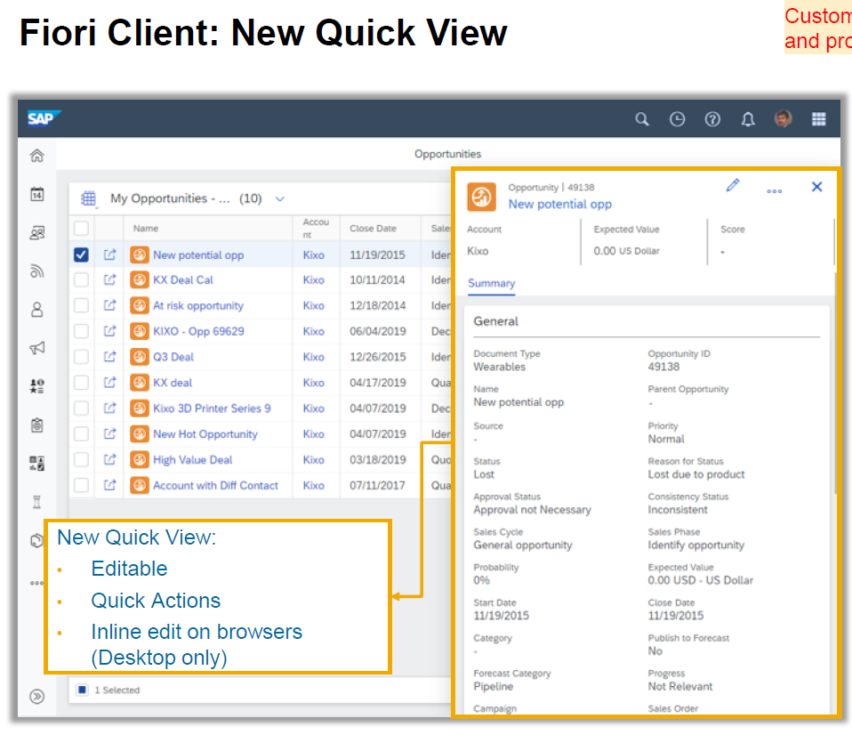Check the Q3 Deal row checkbox
The height and width of the screenshot is (735, 852).
click(x=82, y=357)
